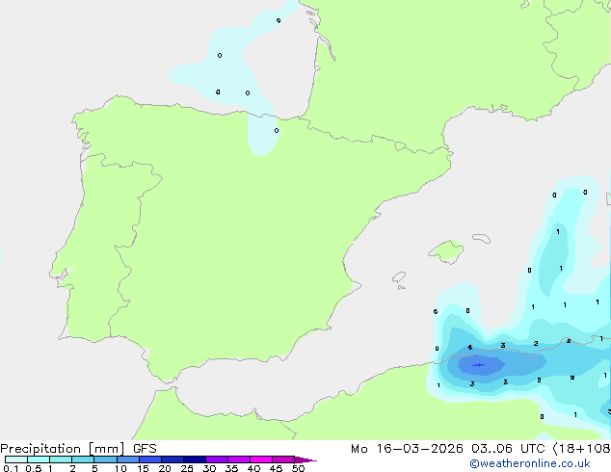Image resolution: width=611 pixels, height=472 pixels.
Task: Click the 25 mm dark navy legend swatch
Action: click(195, 459)
